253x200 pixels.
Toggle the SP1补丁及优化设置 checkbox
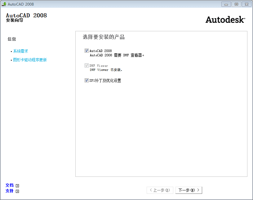pos(87,80)
